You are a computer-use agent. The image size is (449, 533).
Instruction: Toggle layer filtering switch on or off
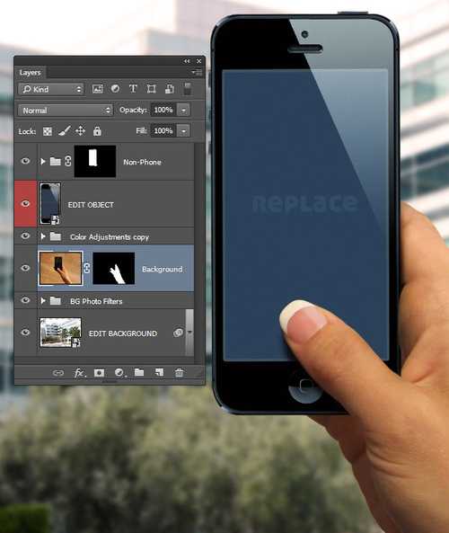coord(187,89)
